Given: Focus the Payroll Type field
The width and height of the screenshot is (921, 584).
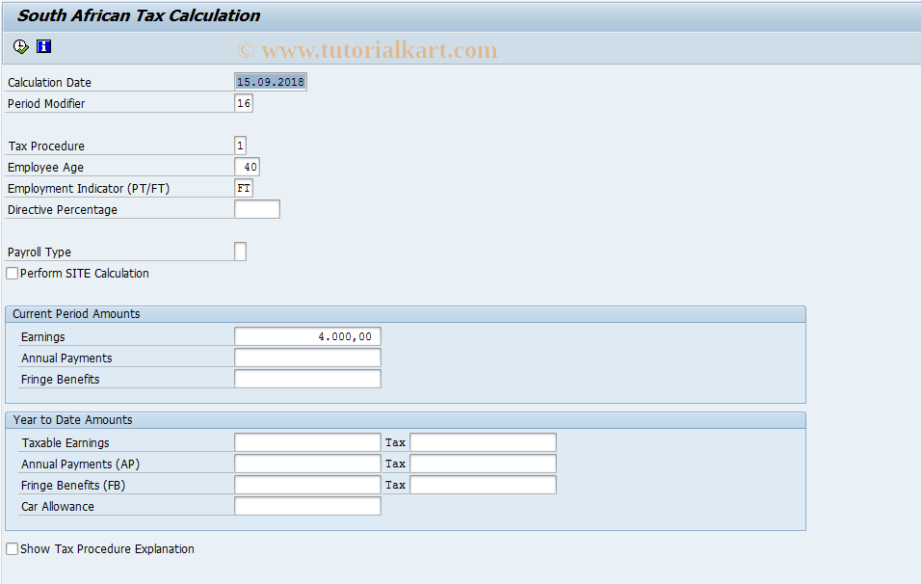Looking at the screenshot, I should point(240,252).
